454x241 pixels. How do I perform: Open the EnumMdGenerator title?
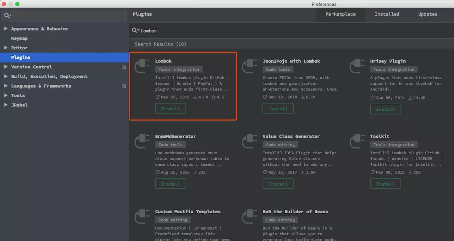point(176,136)
